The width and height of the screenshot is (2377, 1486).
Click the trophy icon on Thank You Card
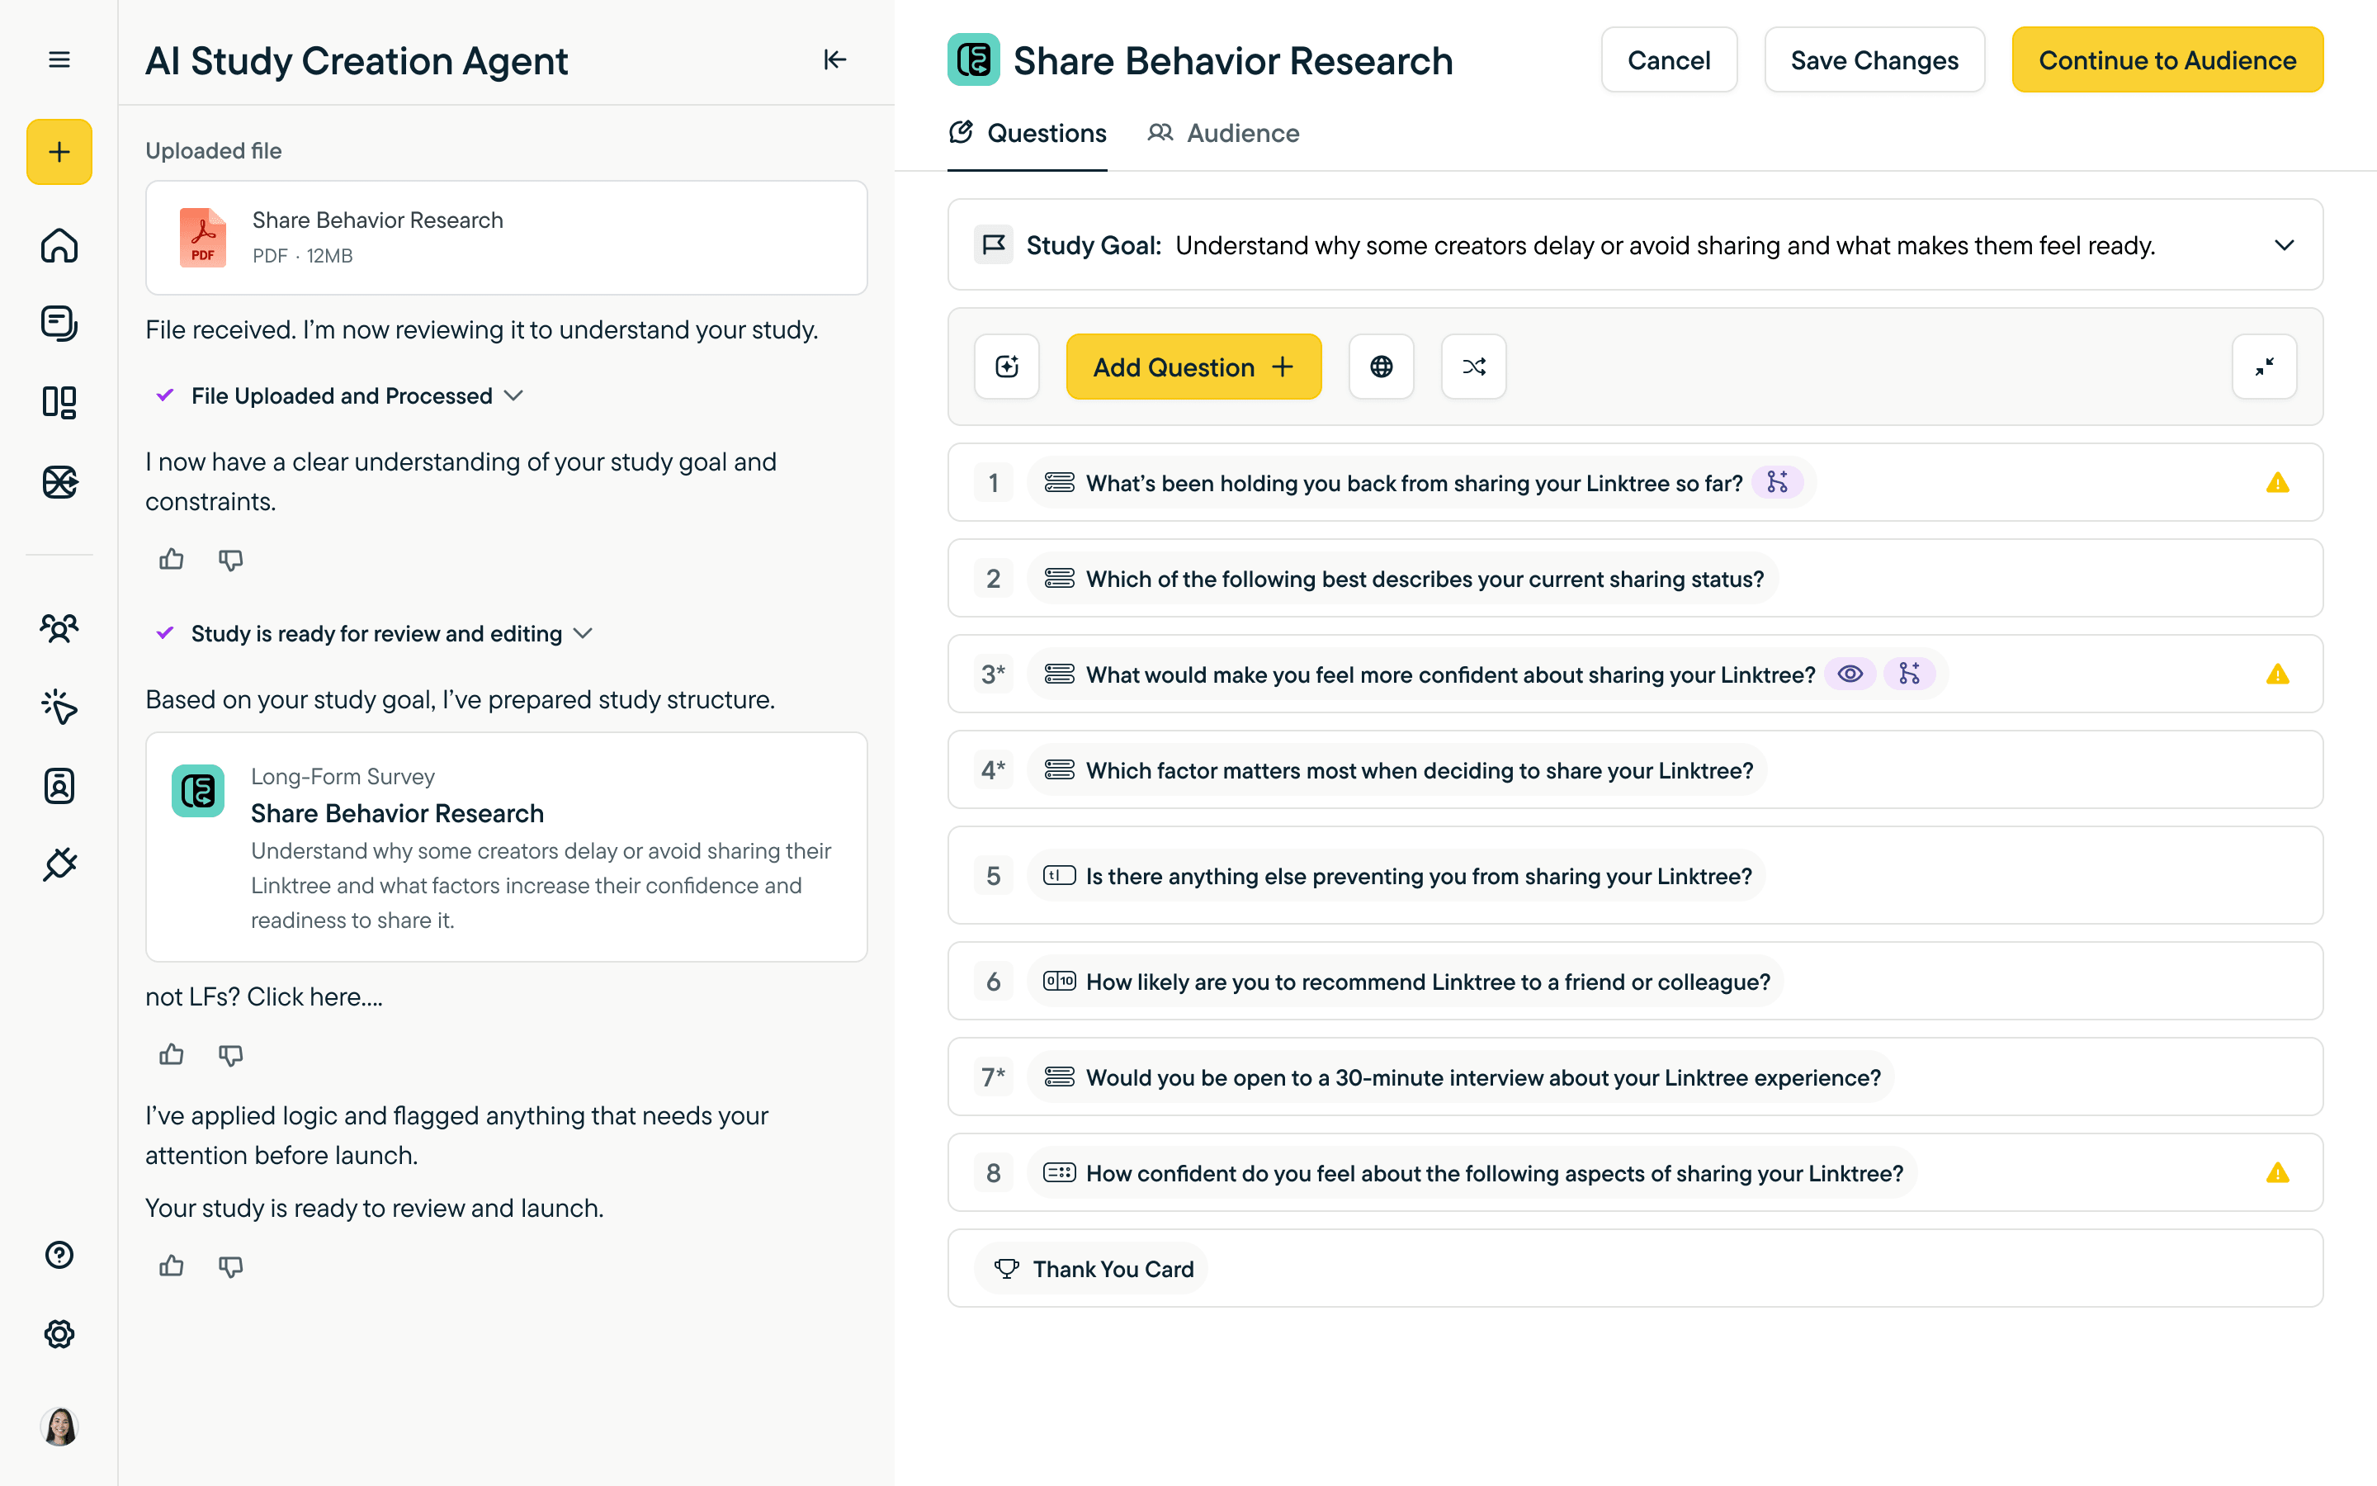1006,1268
